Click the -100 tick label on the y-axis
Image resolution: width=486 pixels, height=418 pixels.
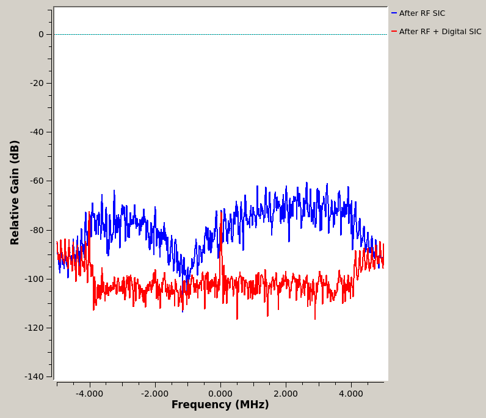[35, 279]
